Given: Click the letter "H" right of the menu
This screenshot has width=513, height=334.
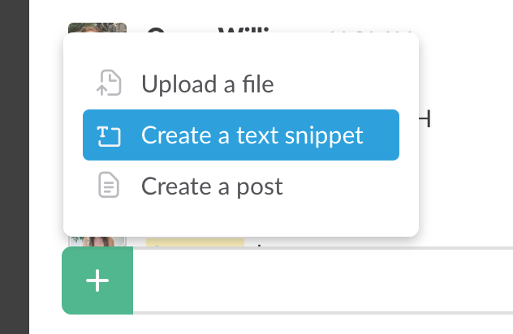Looking at the screenshot, I should click(x=424, y=122).
